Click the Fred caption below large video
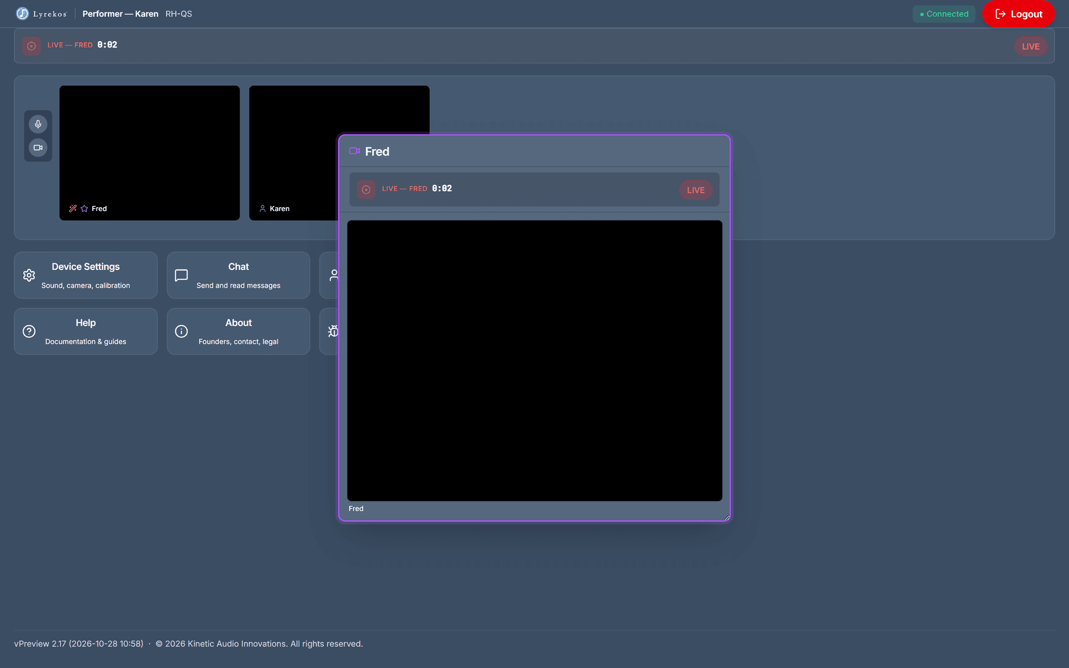Image resolution: width=1069 pixels, height=668 pixels. tap(356, 509)
